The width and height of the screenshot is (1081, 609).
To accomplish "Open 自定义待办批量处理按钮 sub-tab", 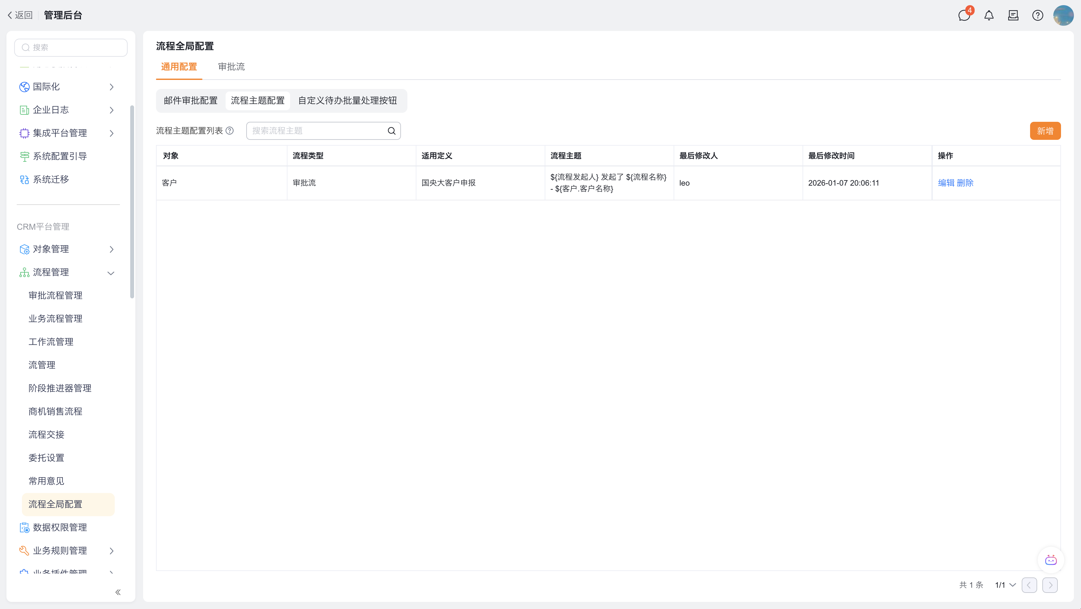I will pyautogui.click(x=347, y=101).
